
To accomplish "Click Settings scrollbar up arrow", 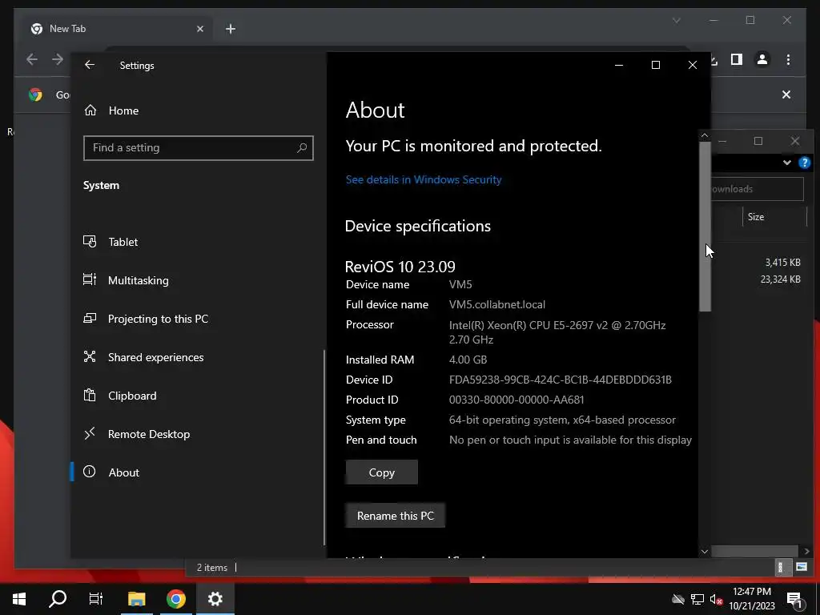I will 705,135.
